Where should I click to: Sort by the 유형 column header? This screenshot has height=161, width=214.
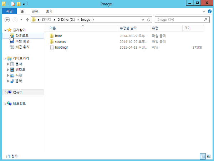point(166,28)
